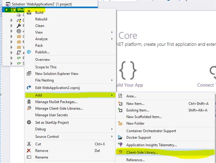The width and height of the screenshot is (216, 163).
Task: Click the Docker Support icon
Action: coord(121,137)
